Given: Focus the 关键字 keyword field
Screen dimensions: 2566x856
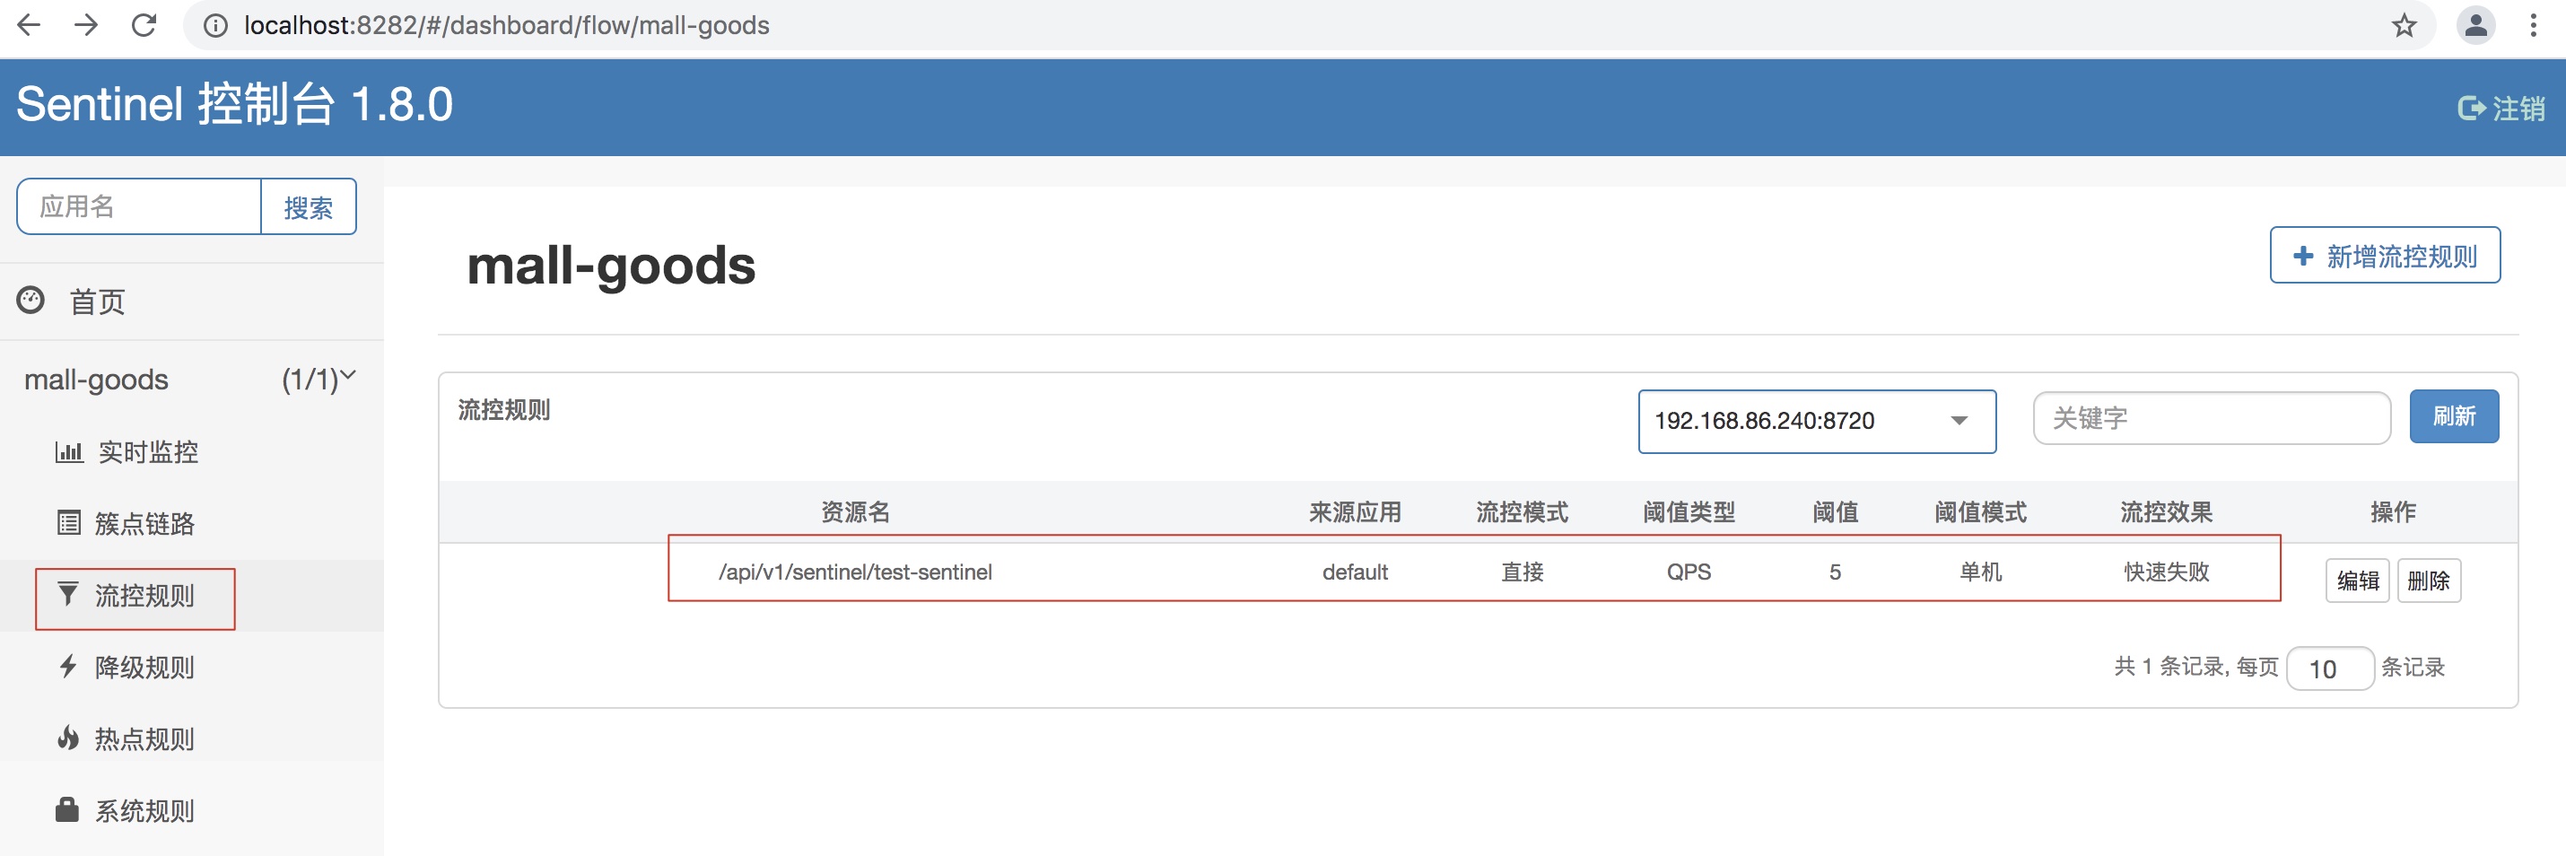Looking at the screenshot, I should [2212, 418].
